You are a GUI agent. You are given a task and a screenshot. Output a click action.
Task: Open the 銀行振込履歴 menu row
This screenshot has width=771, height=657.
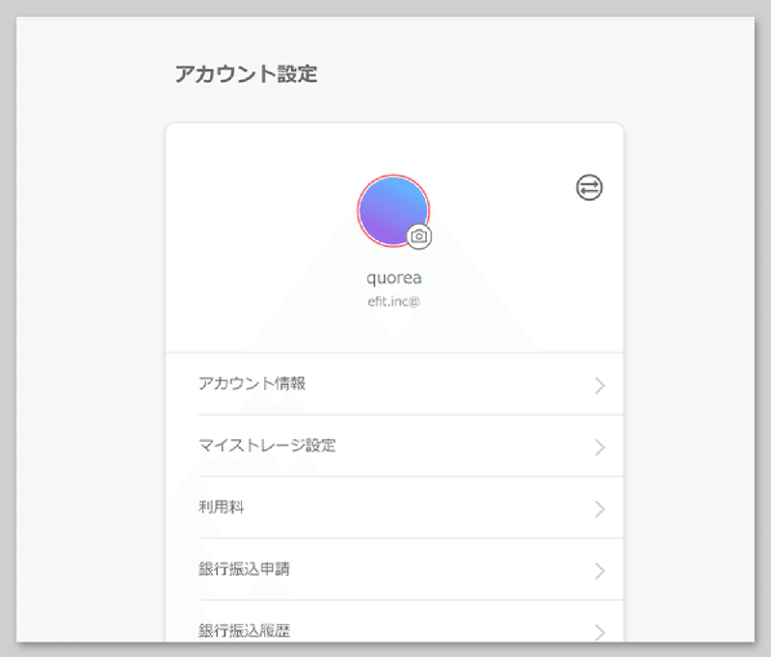click(395, 621)
